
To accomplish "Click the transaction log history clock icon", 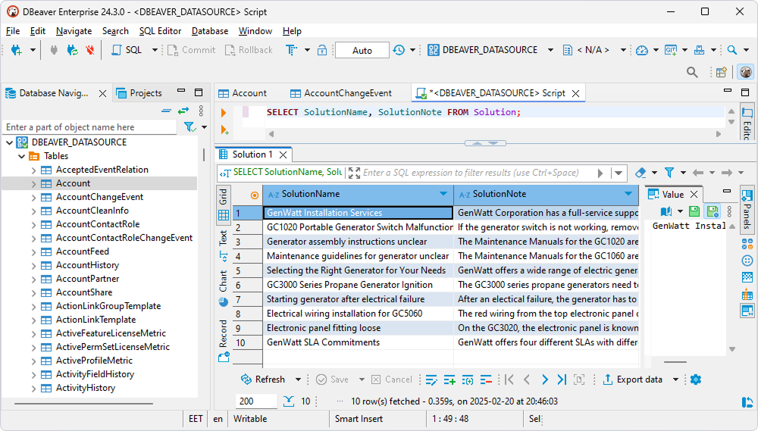I will tap(399, 50).
